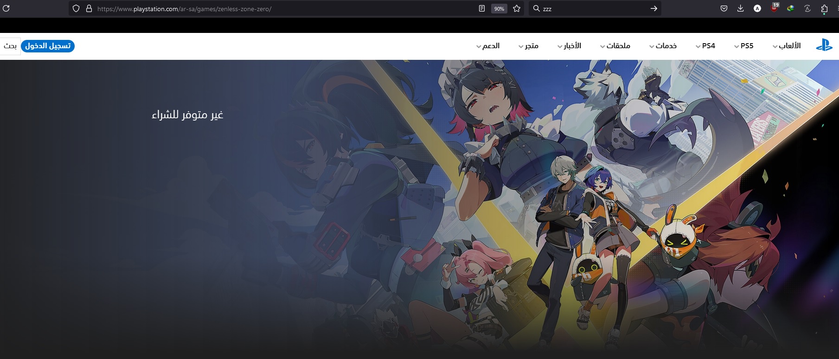View site security via padlock icon
Screen dimensions: 839x359
[x=89, y=8]
